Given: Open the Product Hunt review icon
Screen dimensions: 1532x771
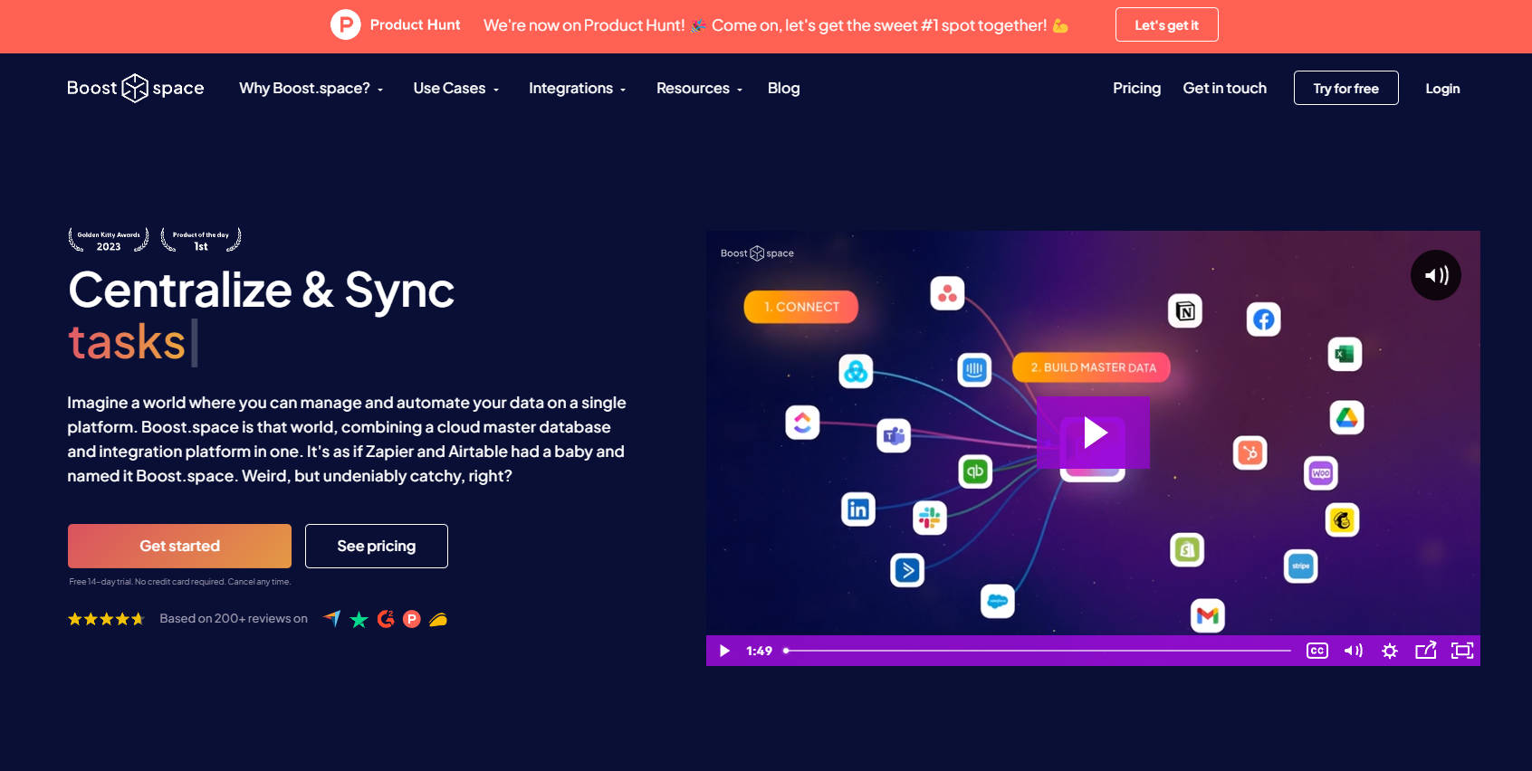Looking at the screenshot, I should [412, 619].
